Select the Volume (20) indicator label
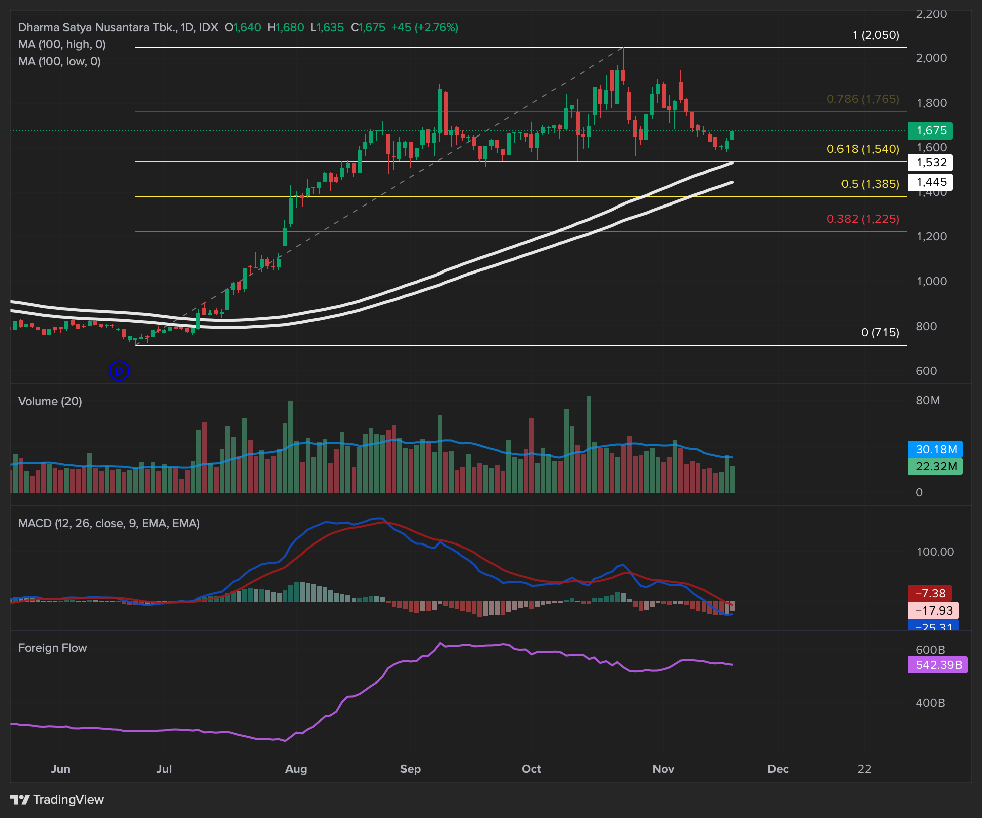The height and width of the screenshot is (818, 982). 50,401
